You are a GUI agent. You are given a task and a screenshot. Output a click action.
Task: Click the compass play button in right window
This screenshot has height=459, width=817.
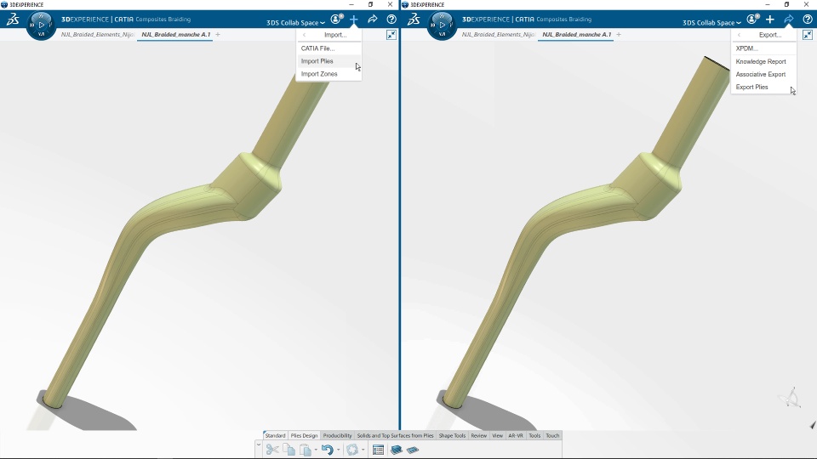pos(443,25)
